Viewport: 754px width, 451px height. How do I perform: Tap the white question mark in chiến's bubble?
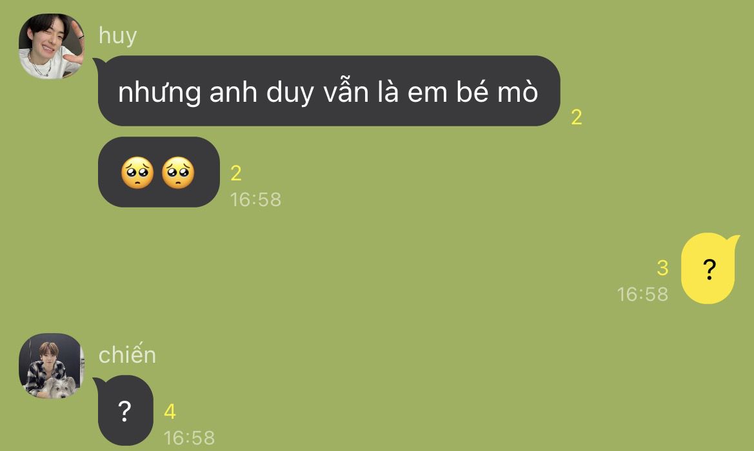point(124,411)
